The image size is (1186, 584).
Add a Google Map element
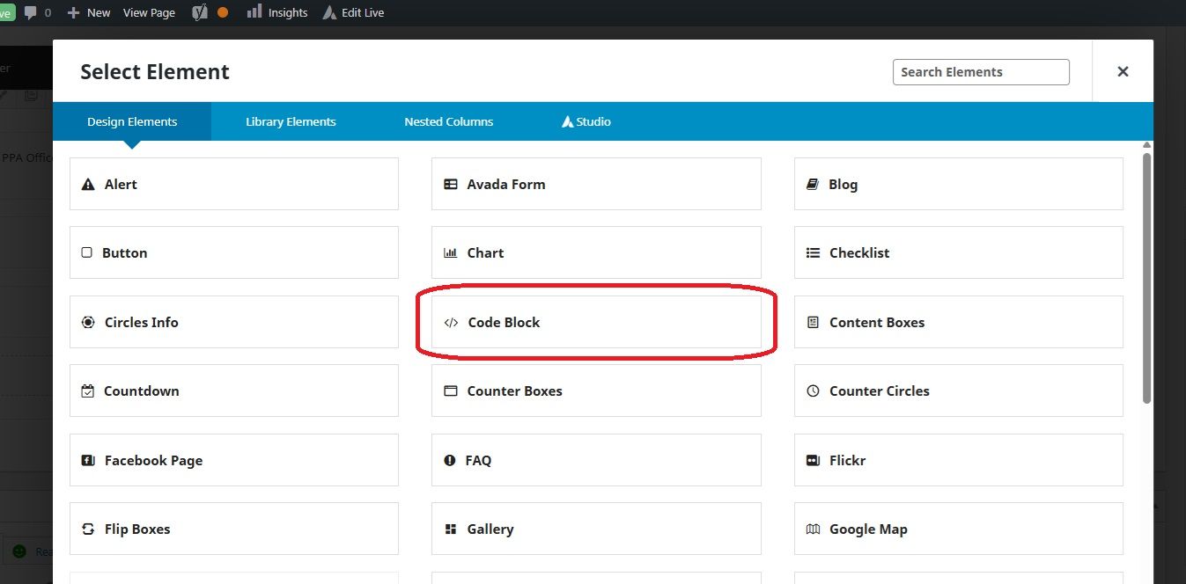click(957, 529)
